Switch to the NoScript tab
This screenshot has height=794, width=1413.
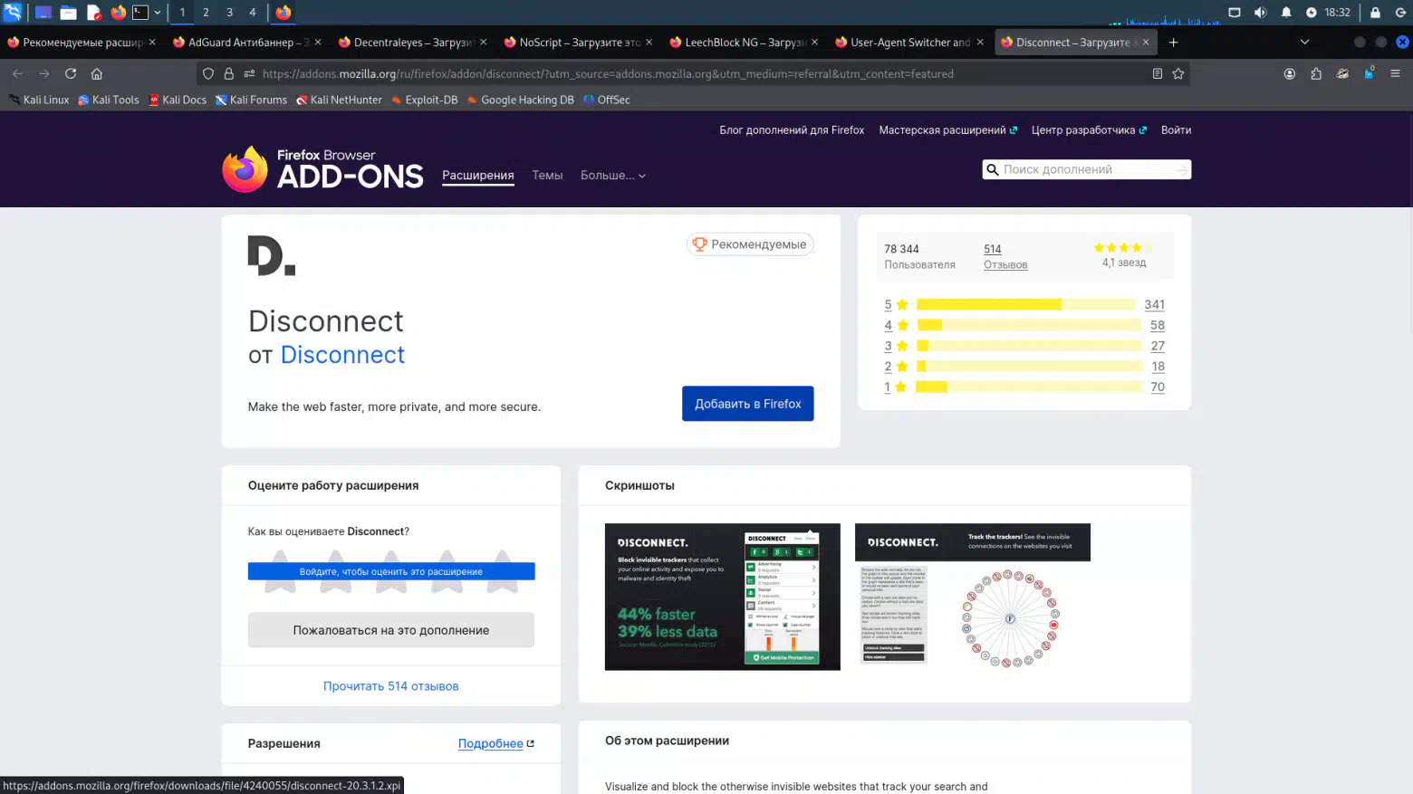(x=579, y=43)
